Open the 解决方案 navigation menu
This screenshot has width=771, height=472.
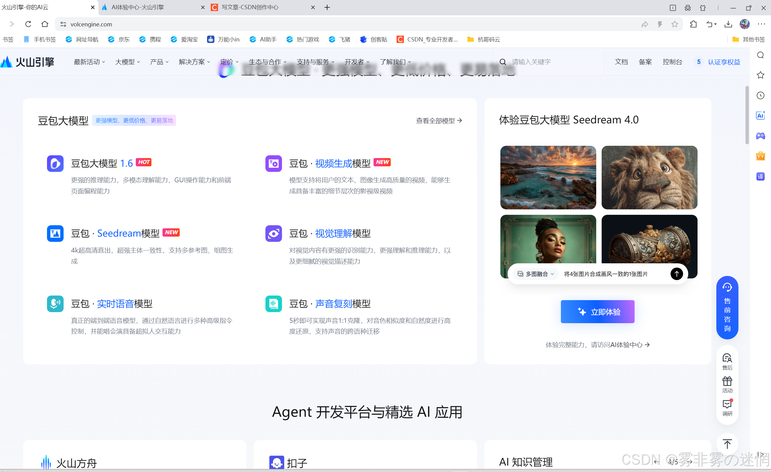tap(194, 62)
